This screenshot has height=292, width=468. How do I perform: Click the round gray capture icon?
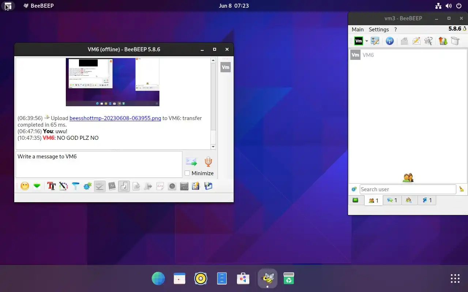pos(172,186)
